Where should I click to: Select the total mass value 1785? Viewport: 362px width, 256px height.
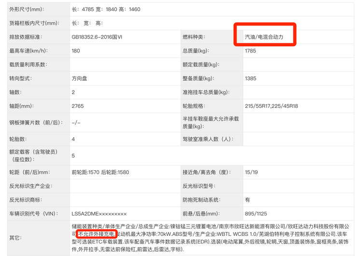[x=251, y=51]
